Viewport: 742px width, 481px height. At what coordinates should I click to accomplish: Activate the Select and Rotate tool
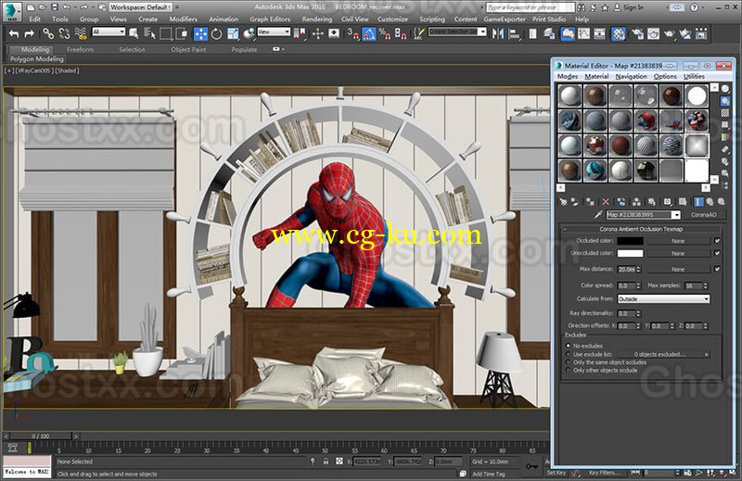tap(217, 33)
